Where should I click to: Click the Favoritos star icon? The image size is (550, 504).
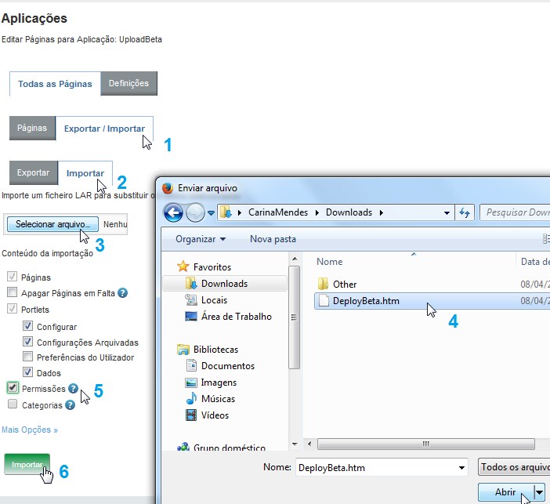coord(183,267)
